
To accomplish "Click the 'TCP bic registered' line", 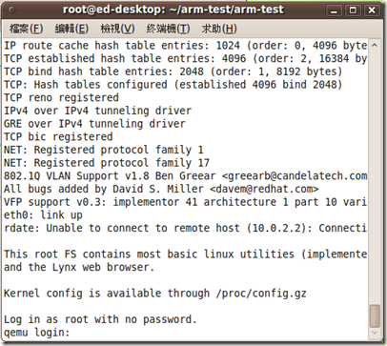I will pos(58,136).
